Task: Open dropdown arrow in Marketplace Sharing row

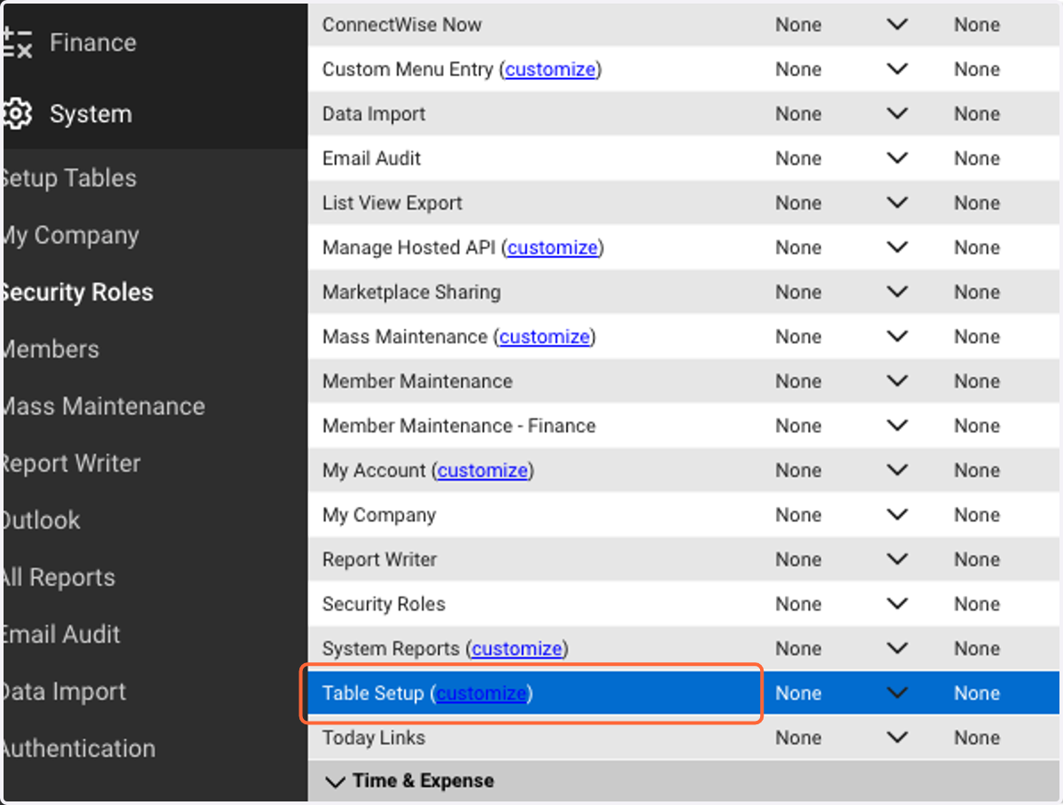Action: click(x=897, y=292)
